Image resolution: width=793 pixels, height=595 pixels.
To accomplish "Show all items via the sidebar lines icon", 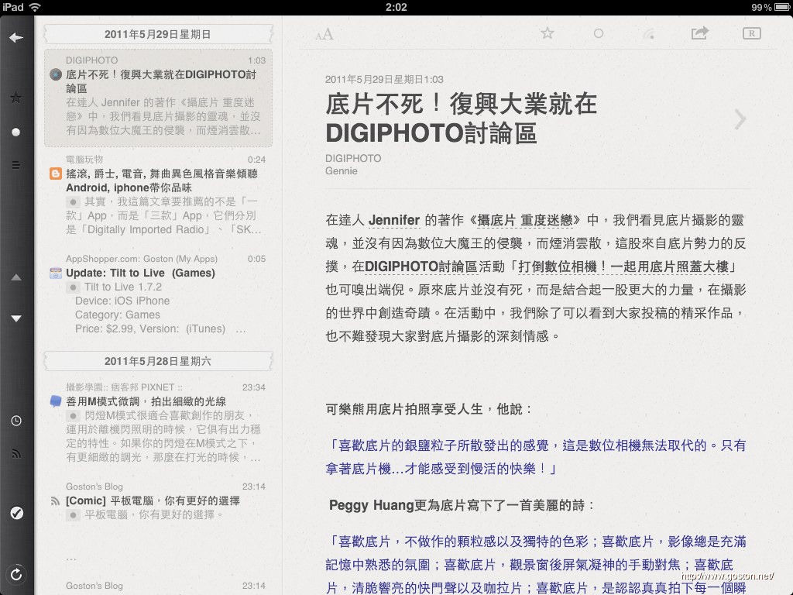I will 16,165.
